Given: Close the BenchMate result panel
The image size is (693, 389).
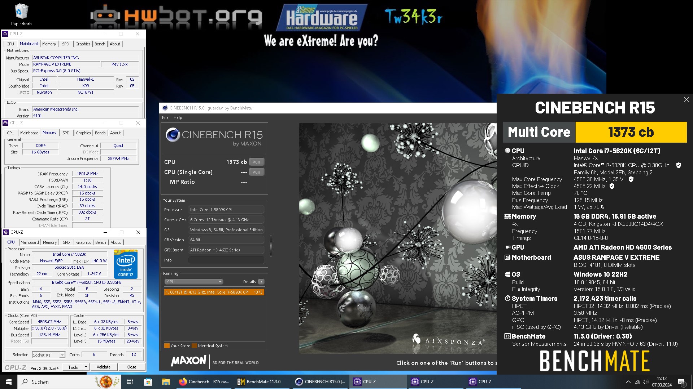Looking at the screenshot, I should click(x=686, y=99).
